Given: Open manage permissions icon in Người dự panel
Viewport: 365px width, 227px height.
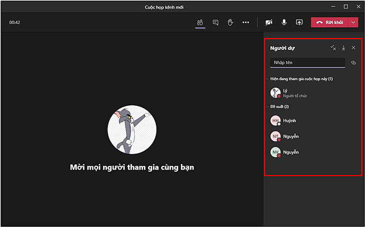Looking at the screenshot, I should [x=333, y=48].
